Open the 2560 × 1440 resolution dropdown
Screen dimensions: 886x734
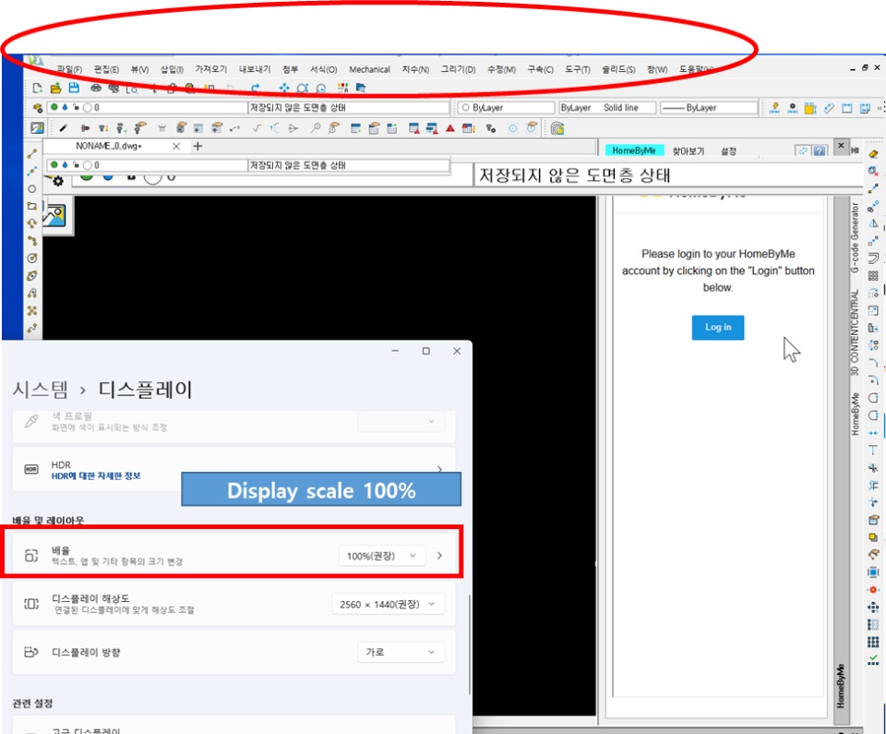pyautogui.click(x=389, y=605)
